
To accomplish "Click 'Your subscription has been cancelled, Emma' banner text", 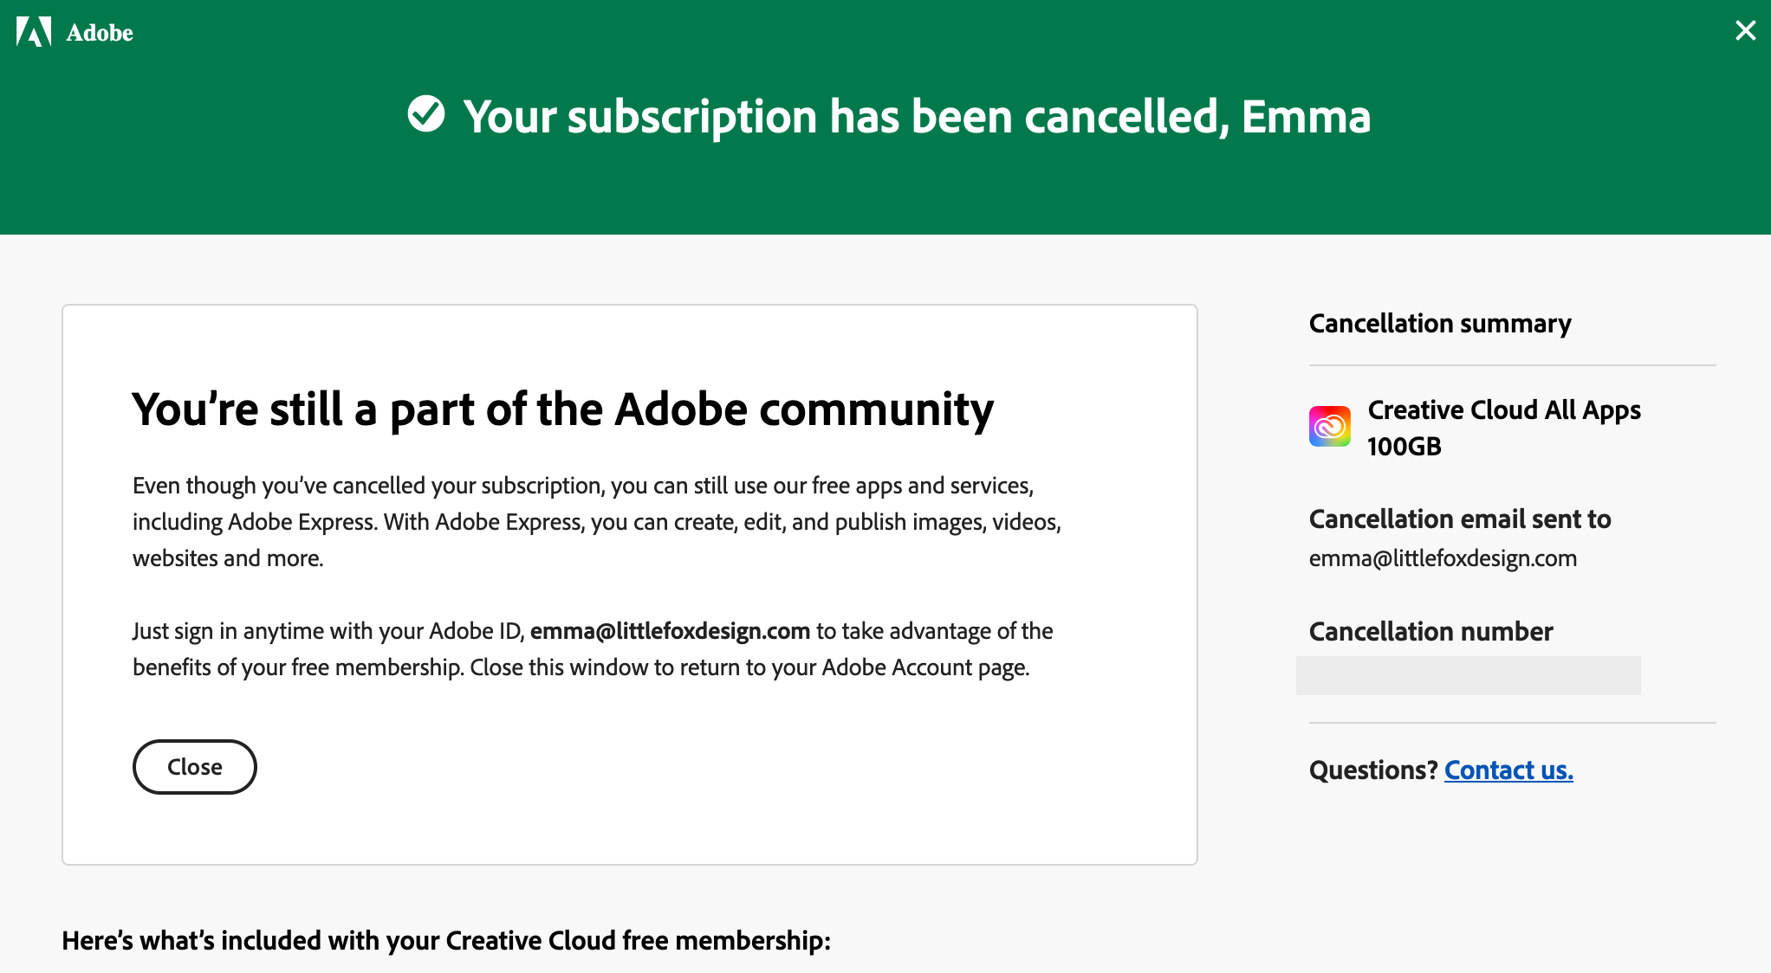I will pyautogui.click(x=917, y=116).
